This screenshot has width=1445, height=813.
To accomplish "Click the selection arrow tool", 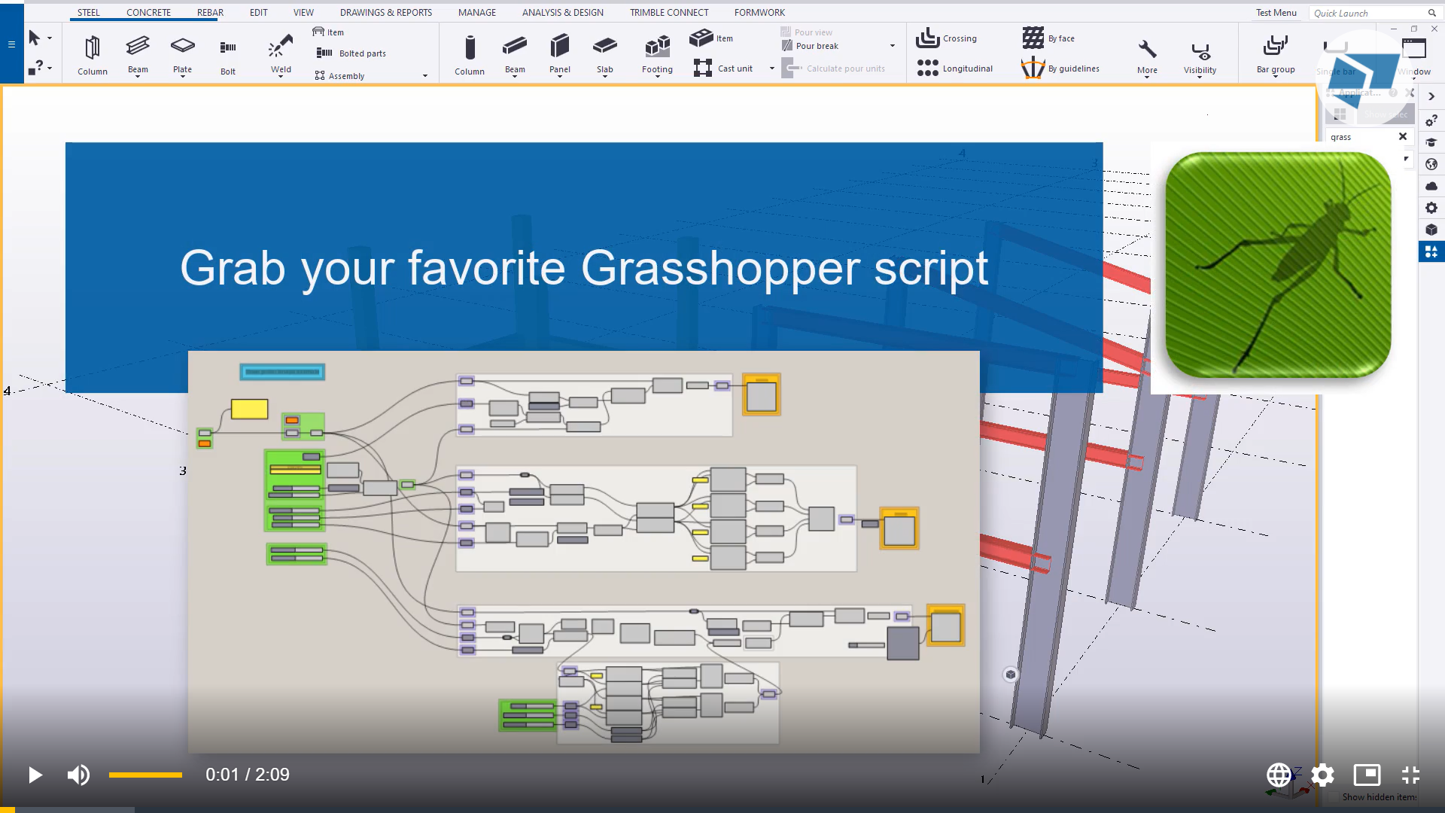I will pyautogui.click(x=34, y=38).
